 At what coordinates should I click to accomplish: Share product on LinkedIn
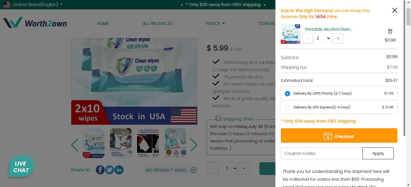(x=119, y=170)
